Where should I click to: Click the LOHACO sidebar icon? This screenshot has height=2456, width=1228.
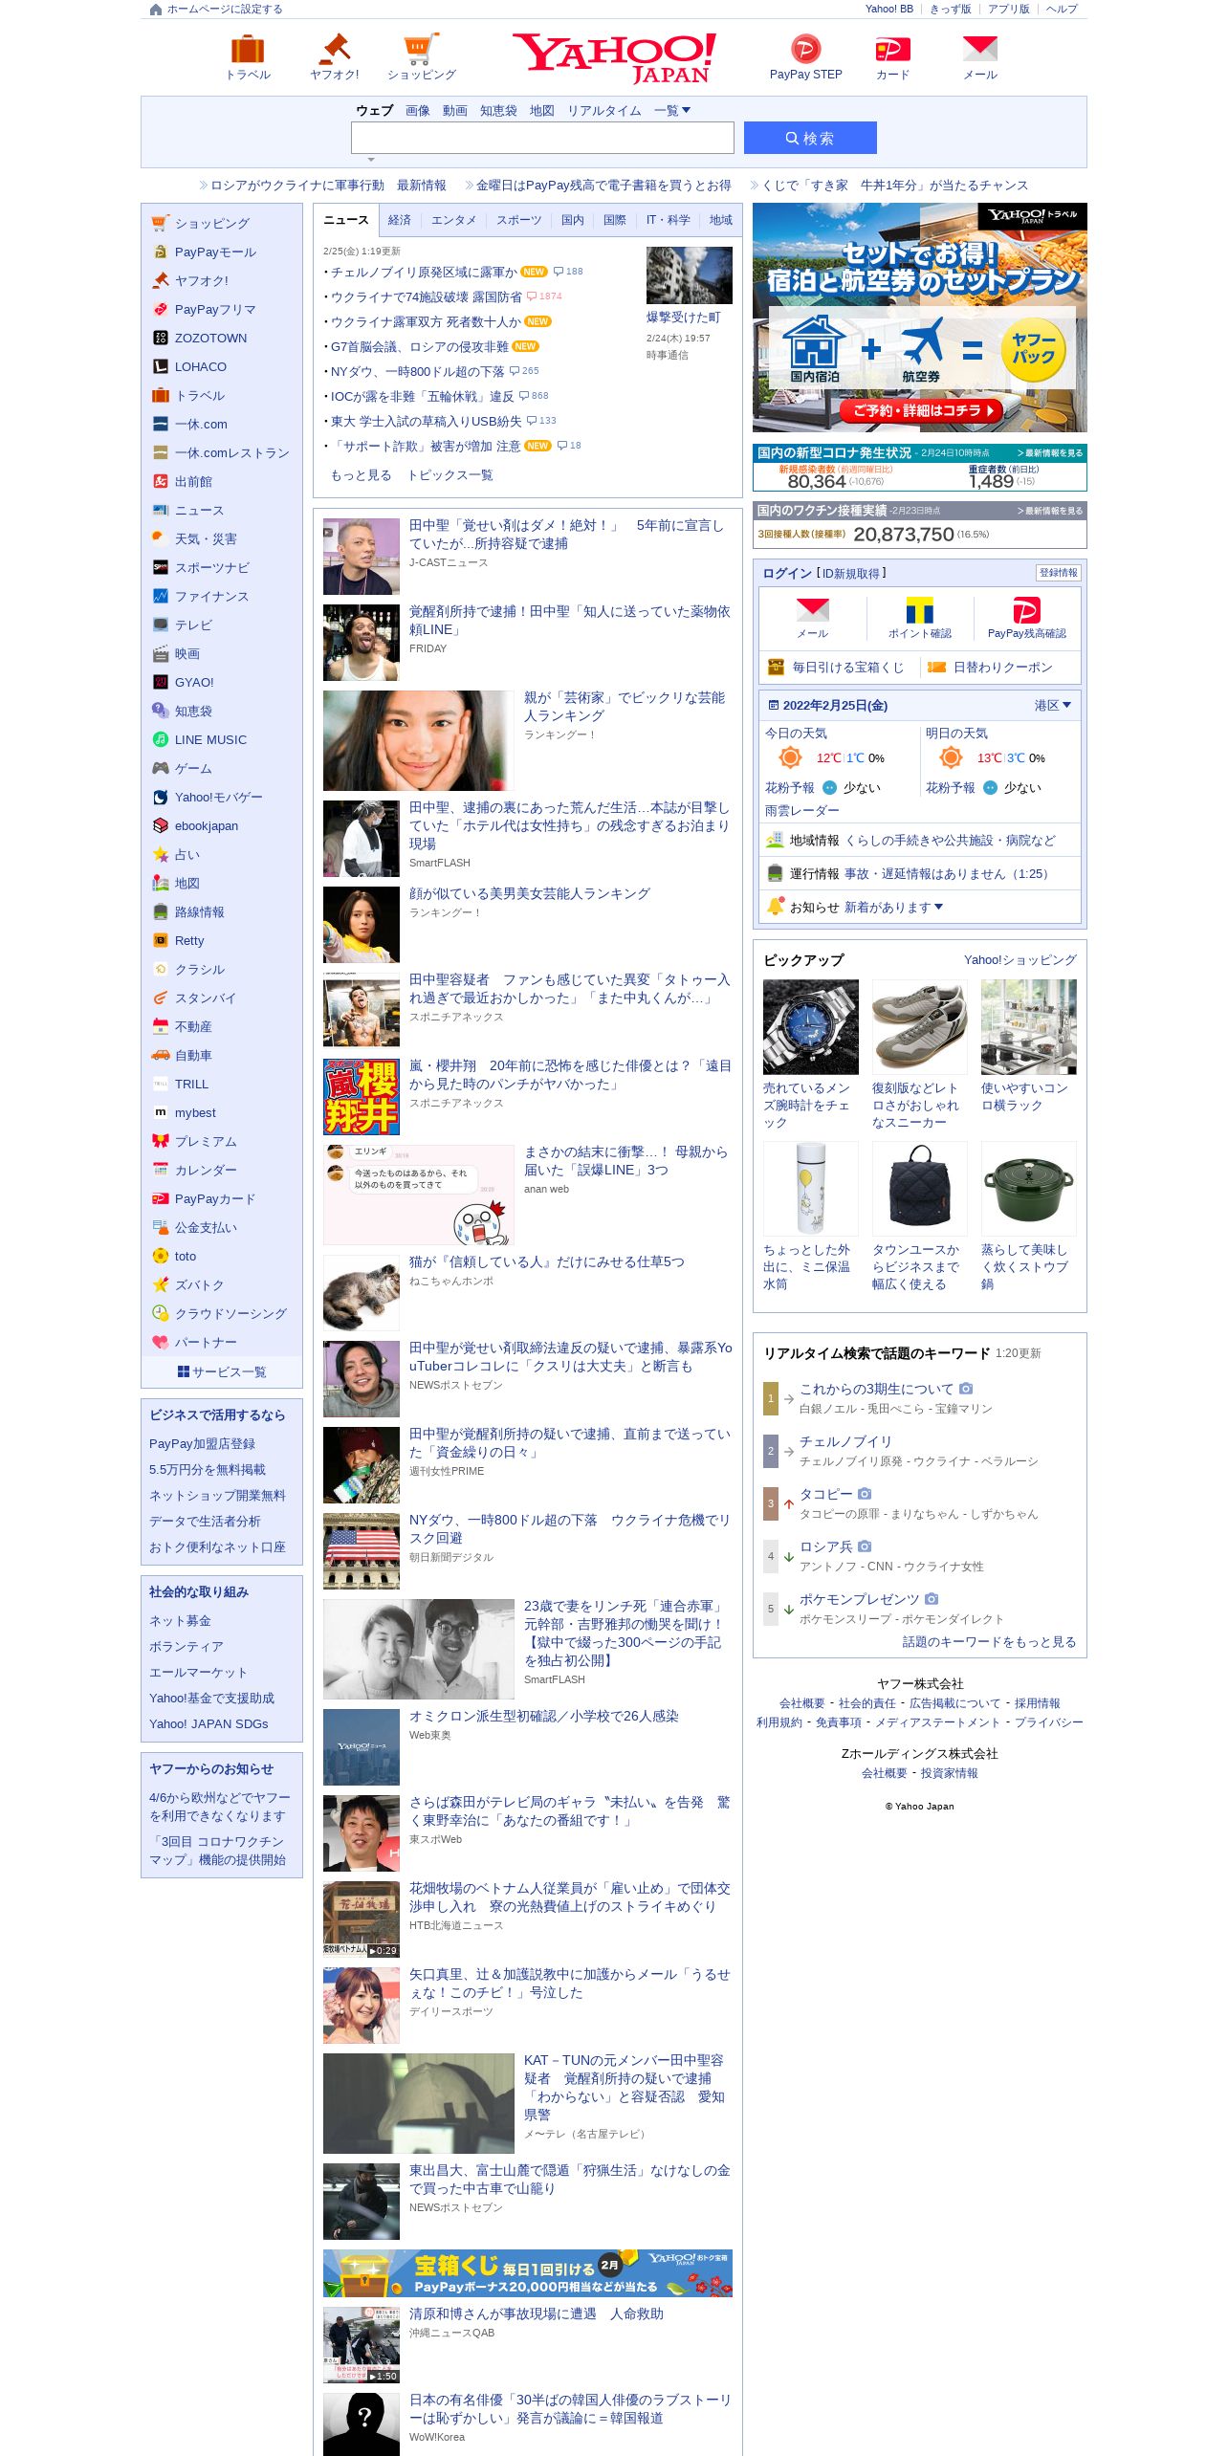tap(161, 366)
